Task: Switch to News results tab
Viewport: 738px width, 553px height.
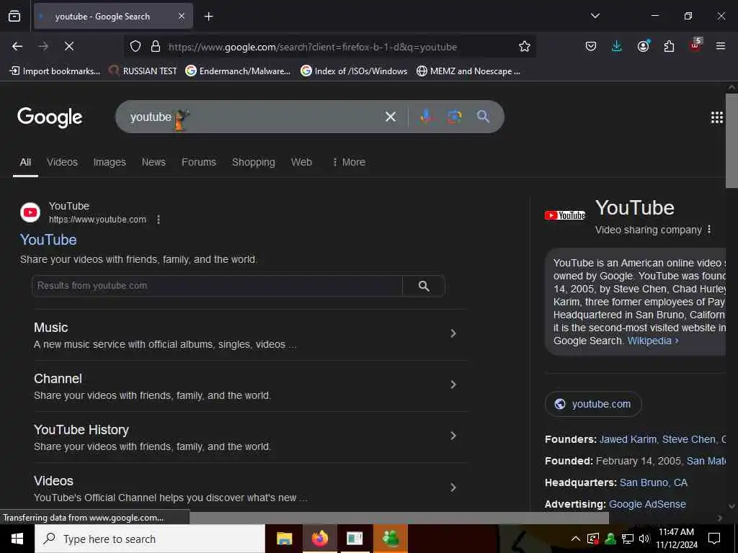Action: [154, 162]
